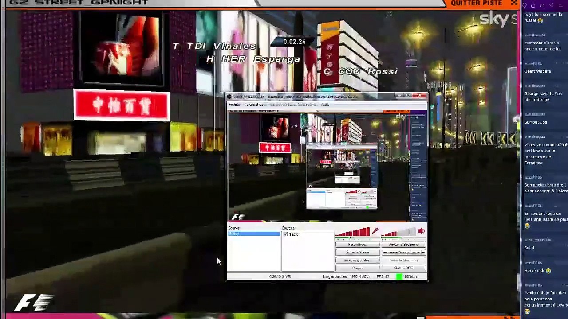Close the OBS window
The image size is (568, 319).
tap(419, 96)
